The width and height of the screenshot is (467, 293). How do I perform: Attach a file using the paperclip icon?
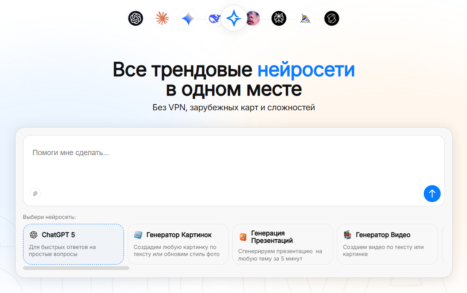pyautogui.click(x=35, y=193)
